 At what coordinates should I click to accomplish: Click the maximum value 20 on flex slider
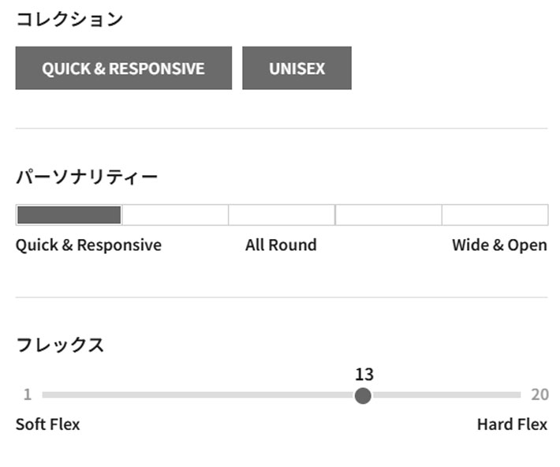(539, 395)
